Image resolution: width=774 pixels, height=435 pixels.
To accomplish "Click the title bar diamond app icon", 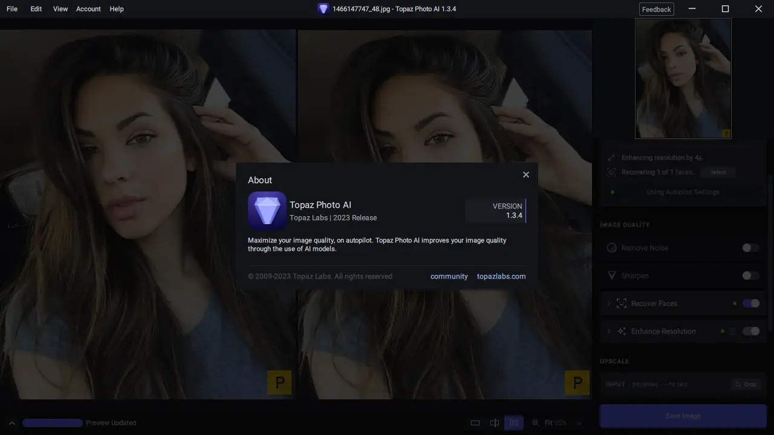I will click(x=323, y=9).
